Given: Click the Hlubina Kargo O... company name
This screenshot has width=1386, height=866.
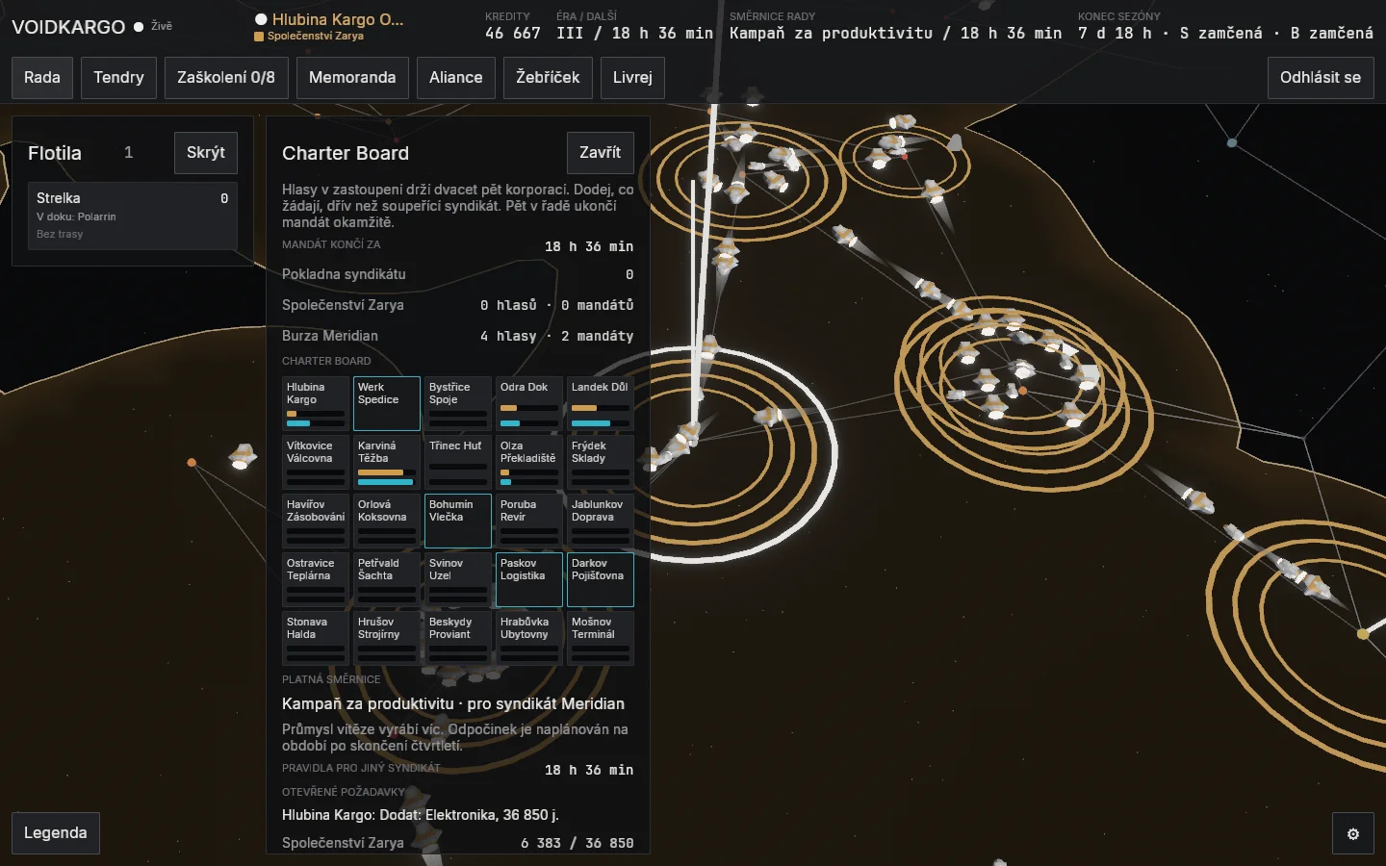Looking at the screenshot, I should pyautogui.click(x=338, y=19).
